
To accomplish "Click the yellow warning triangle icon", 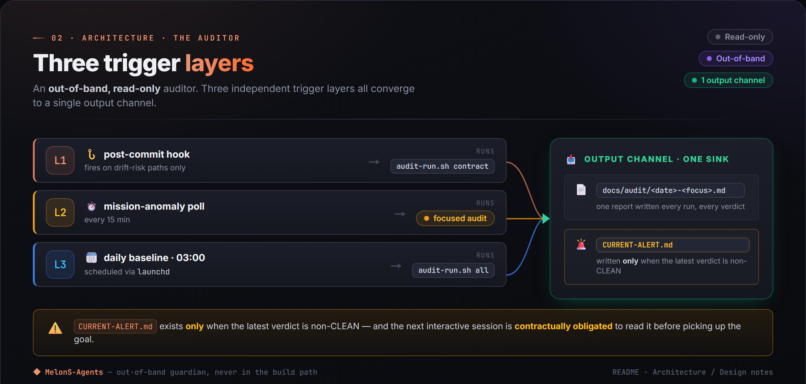I will pos(55,328).
